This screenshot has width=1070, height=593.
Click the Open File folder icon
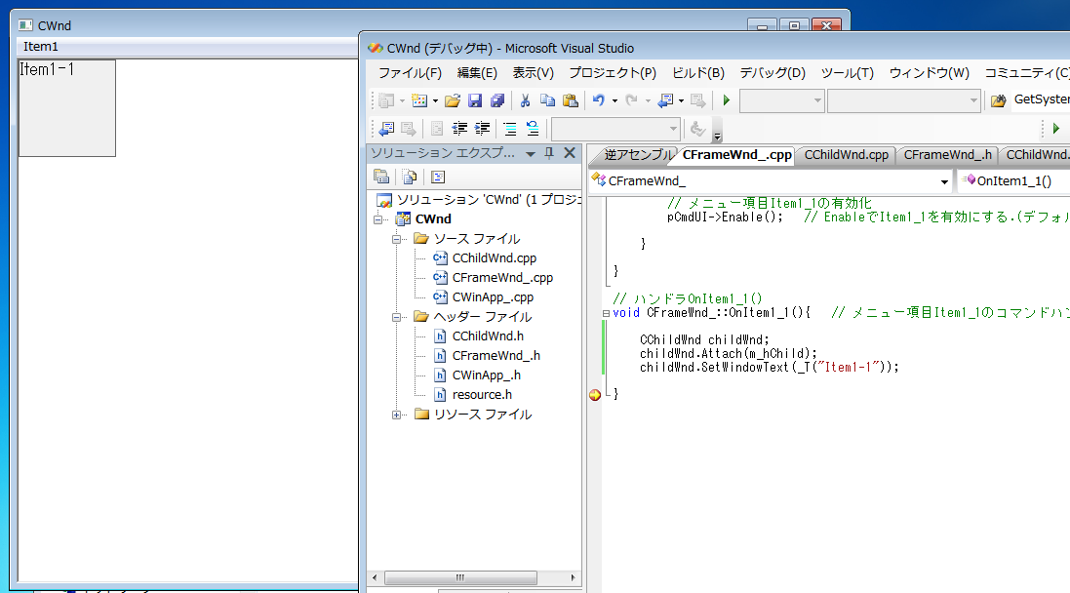coord(453,101)
